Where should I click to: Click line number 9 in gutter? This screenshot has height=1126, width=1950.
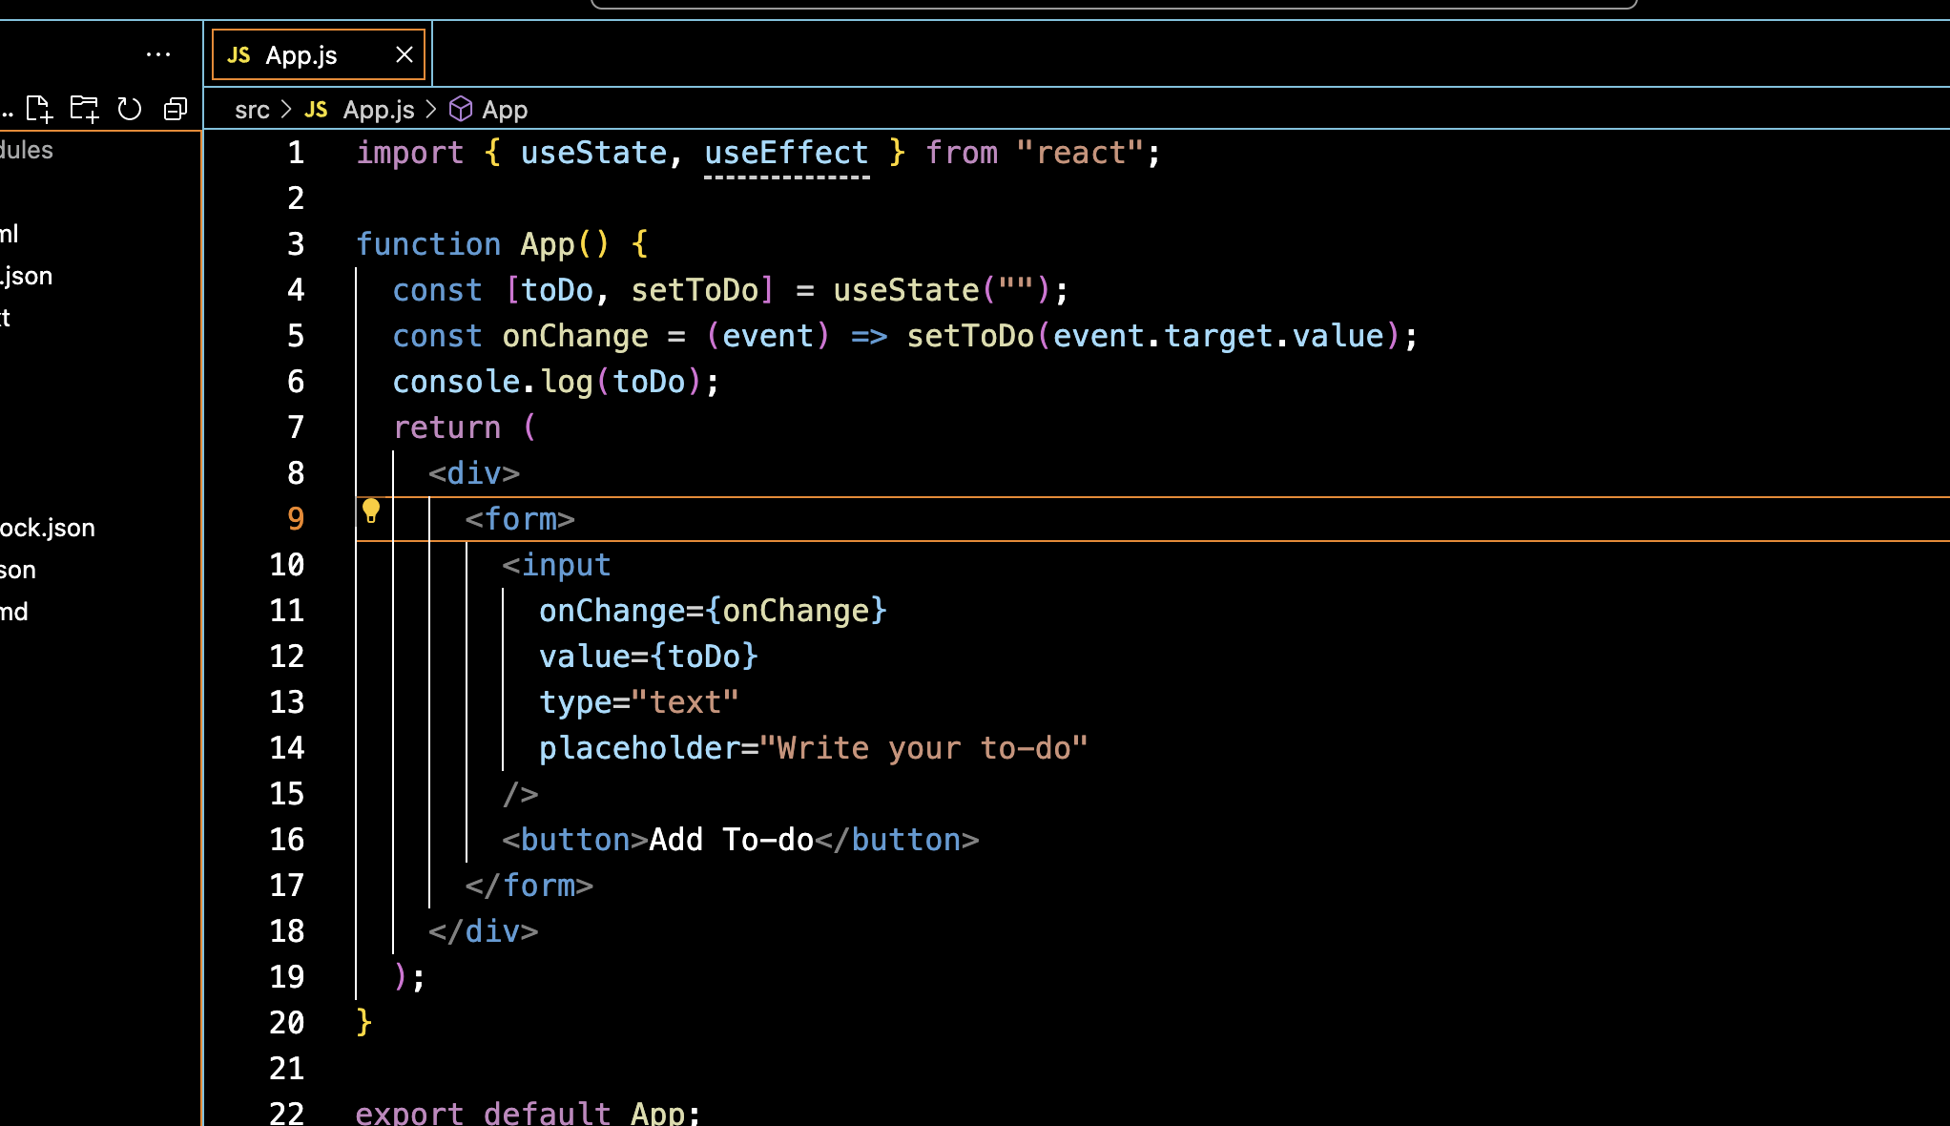296,519
